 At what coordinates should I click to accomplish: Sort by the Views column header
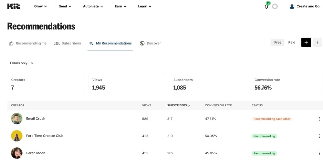pyautogui.click(x=147, y=105)
